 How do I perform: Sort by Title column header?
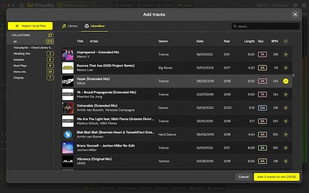pyautogui.click(x=80, y=41)
